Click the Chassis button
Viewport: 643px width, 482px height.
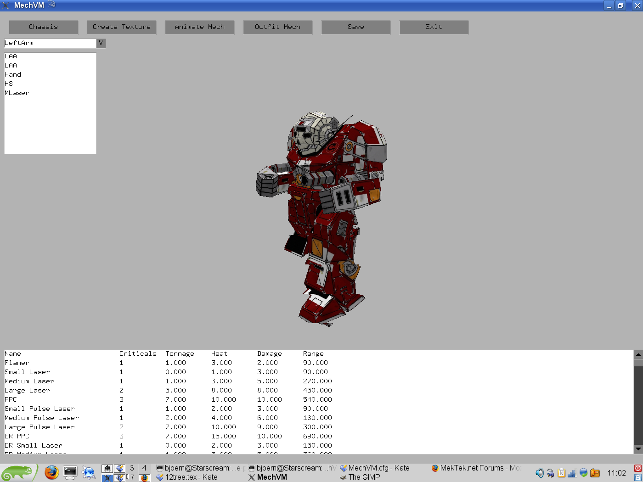coord(43,27)
